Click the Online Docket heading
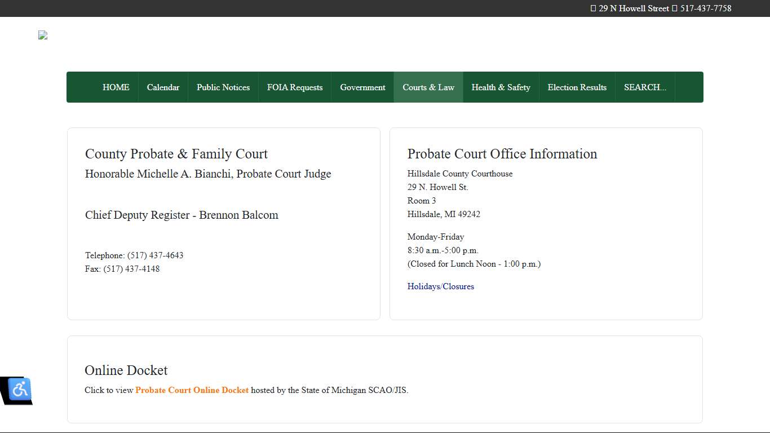 tap(126, 370)
